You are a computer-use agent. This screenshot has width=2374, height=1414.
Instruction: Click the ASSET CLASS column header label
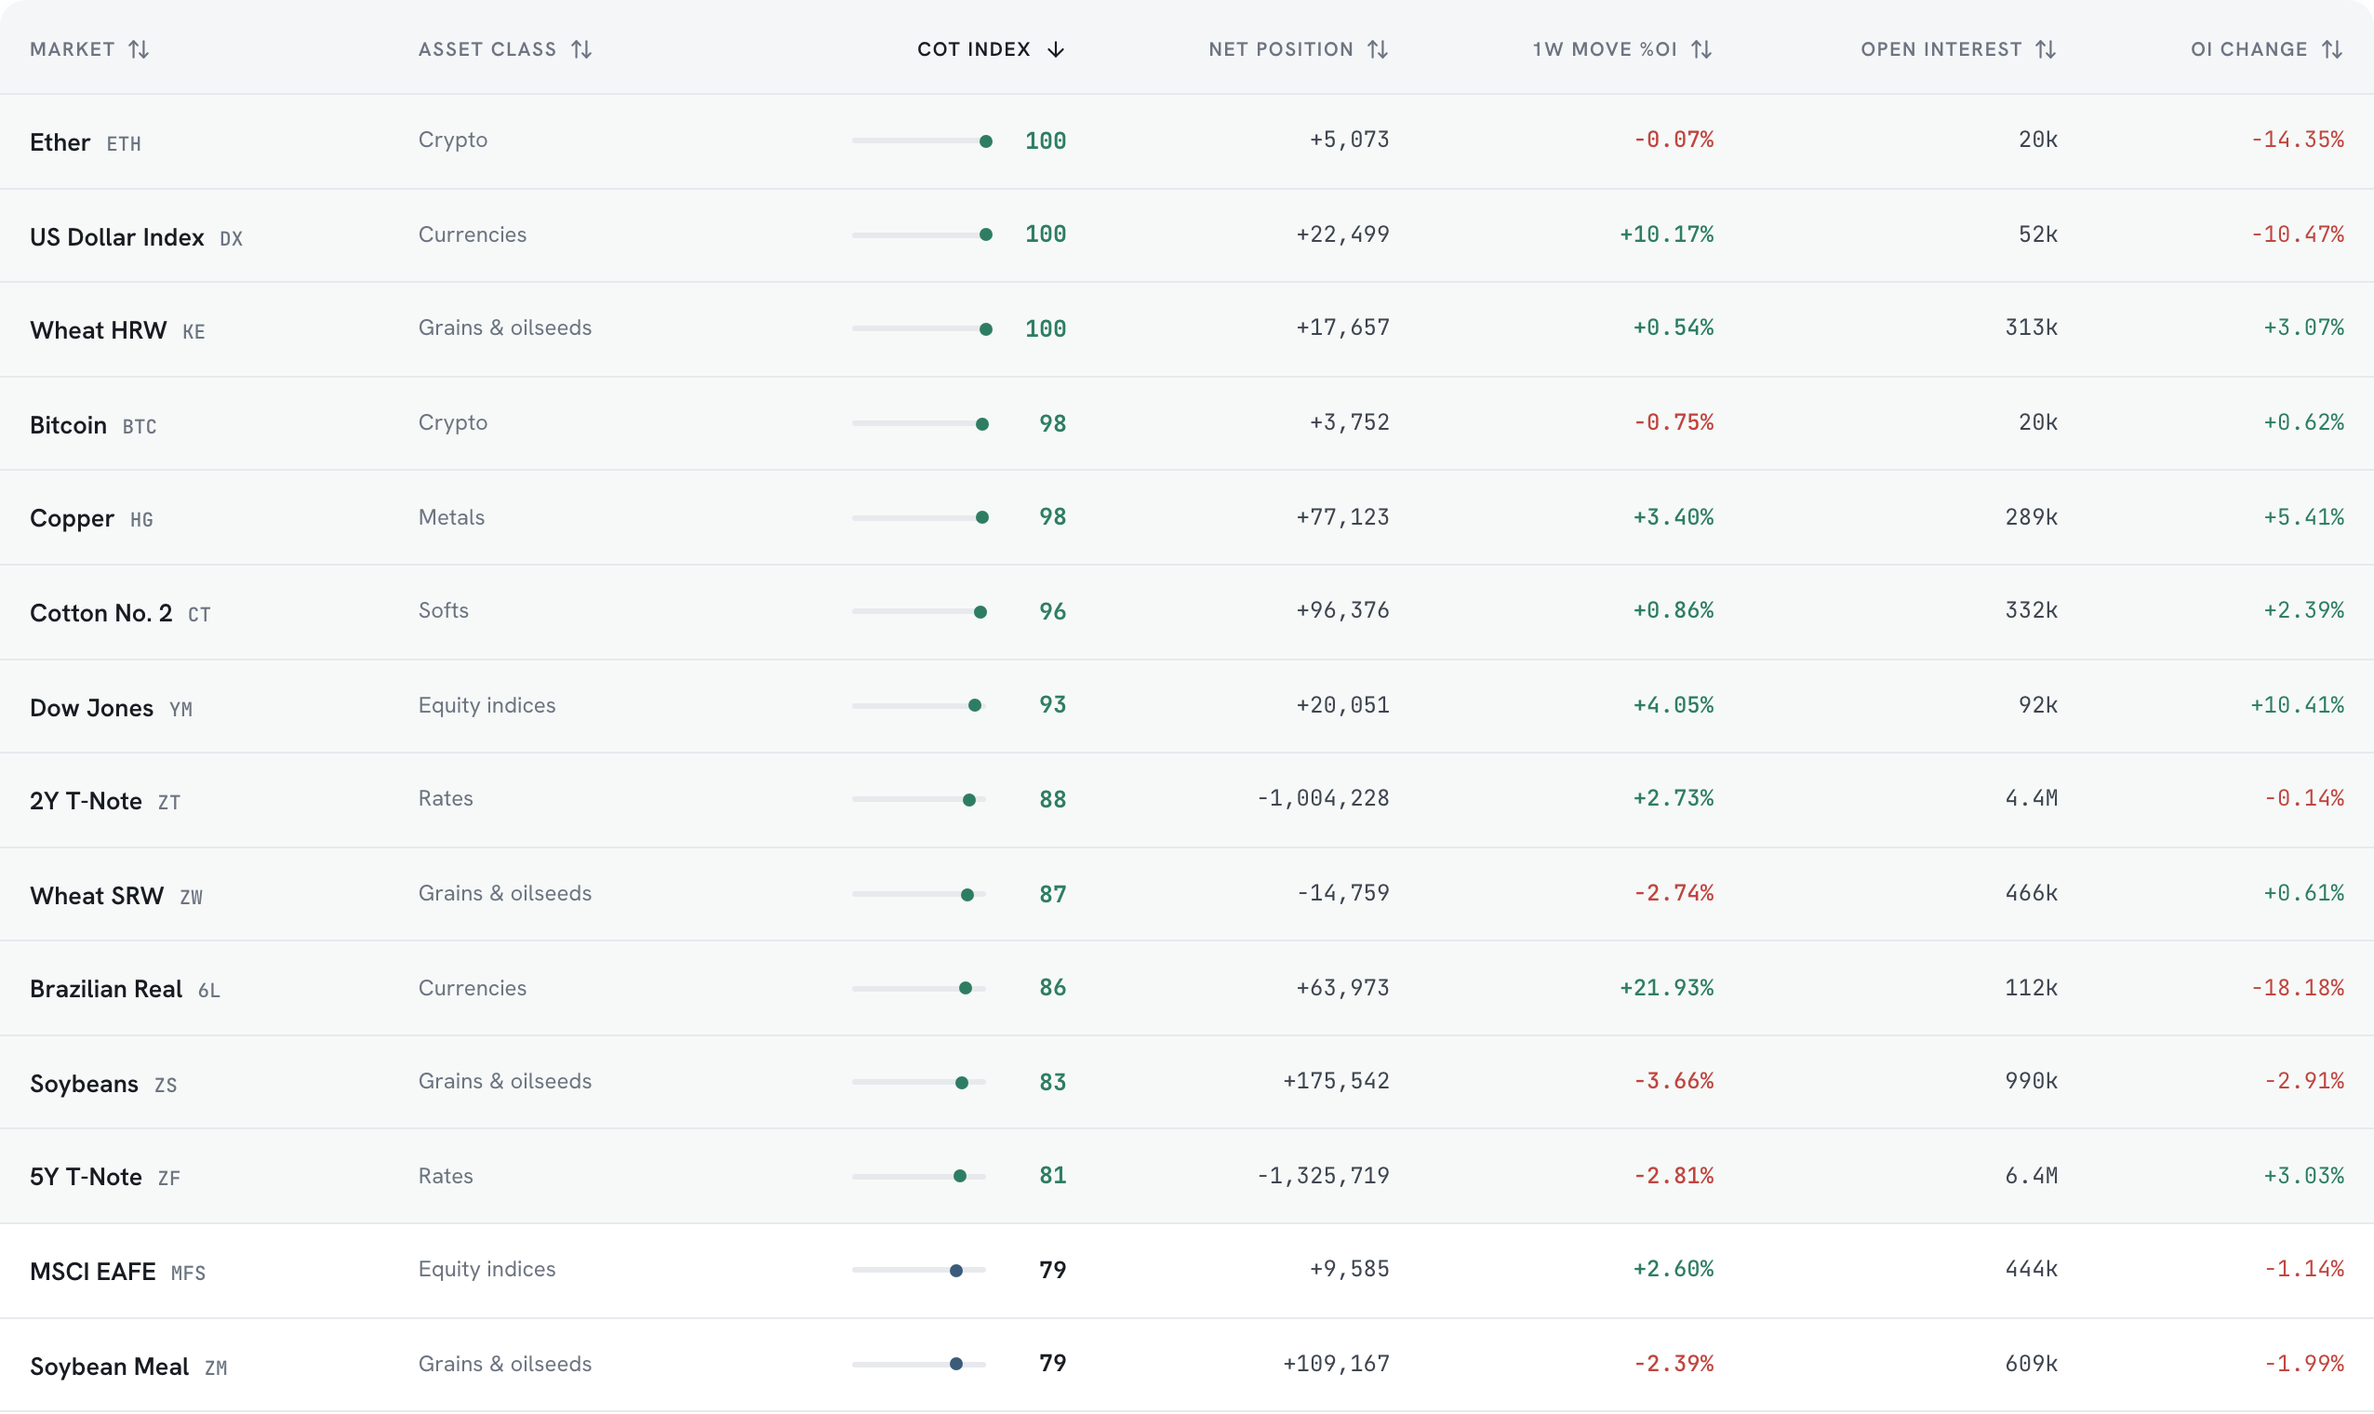487,49
